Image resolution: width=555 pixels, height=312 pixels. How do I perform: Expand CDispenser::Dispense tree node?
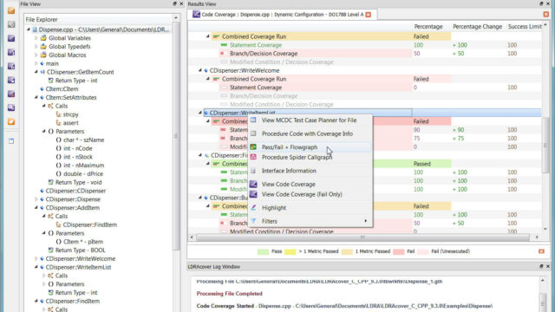coord(36,199)
